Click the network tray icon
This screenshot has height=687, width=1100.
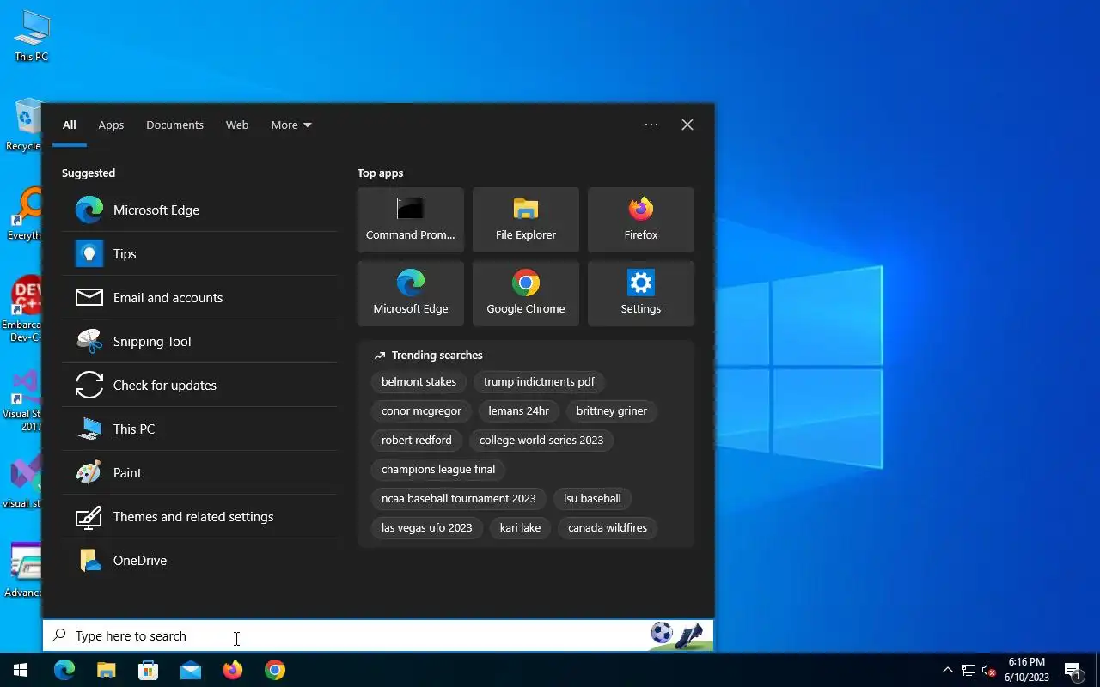[969, 671]
